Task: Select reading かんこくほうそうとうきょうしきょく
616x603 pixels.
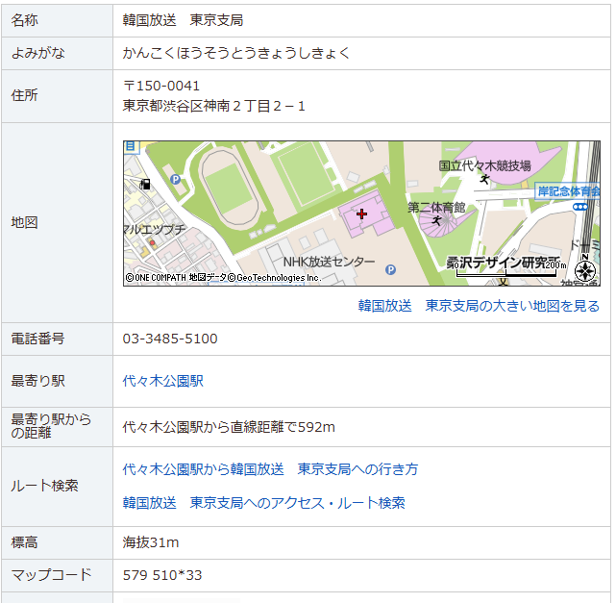Action: point(236,53)
